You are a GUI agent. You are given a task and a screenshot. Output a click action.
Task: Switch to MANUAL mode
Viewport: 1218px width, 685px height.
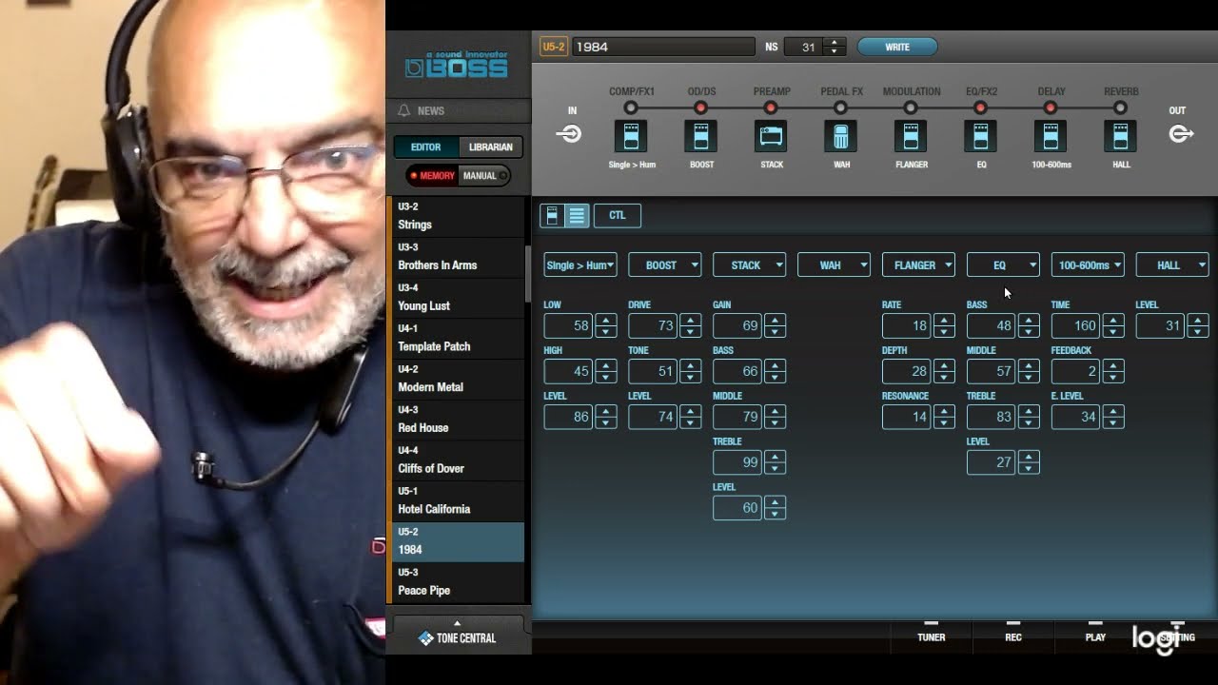coord(483,176)
